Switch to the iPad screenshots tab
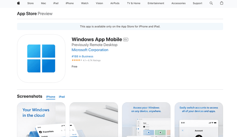 point(62,97)
